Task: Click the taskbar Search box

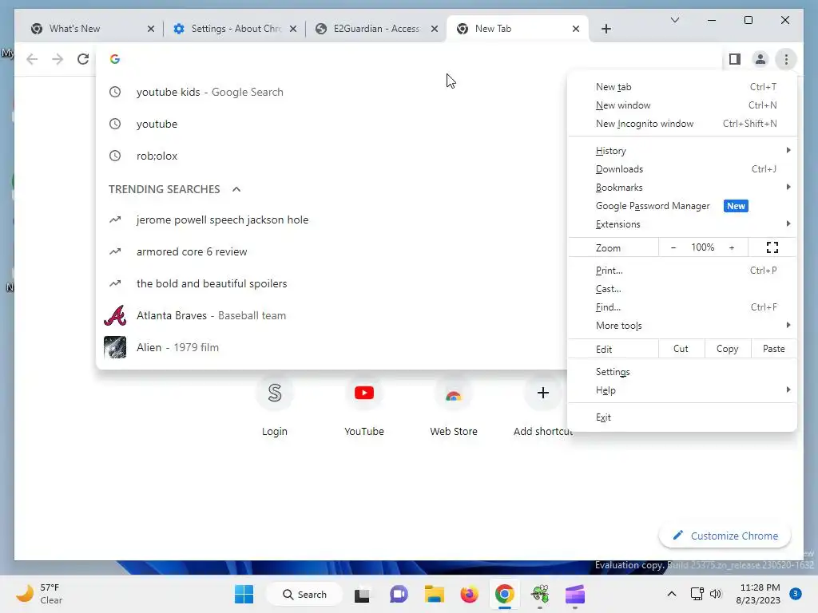Action: pyautogui.click(x=304, y=594)
